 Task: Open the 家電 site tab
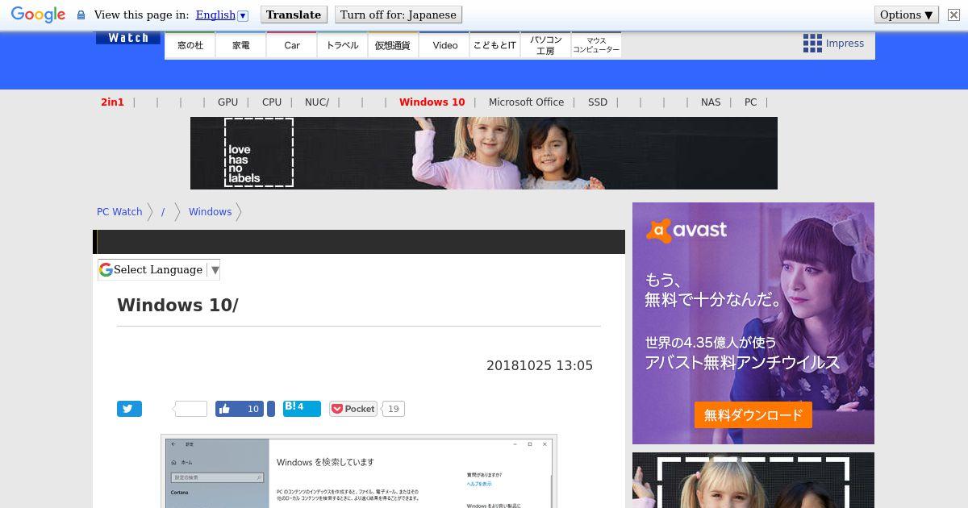(x=241, y=45)
